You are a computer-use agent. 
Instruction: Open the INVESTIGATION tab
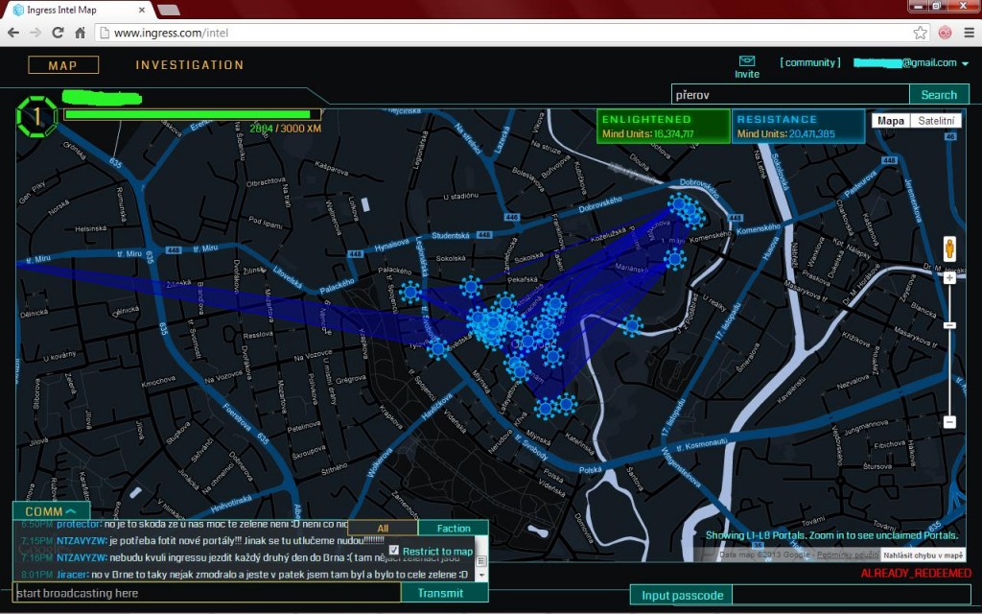coord(190,65)
